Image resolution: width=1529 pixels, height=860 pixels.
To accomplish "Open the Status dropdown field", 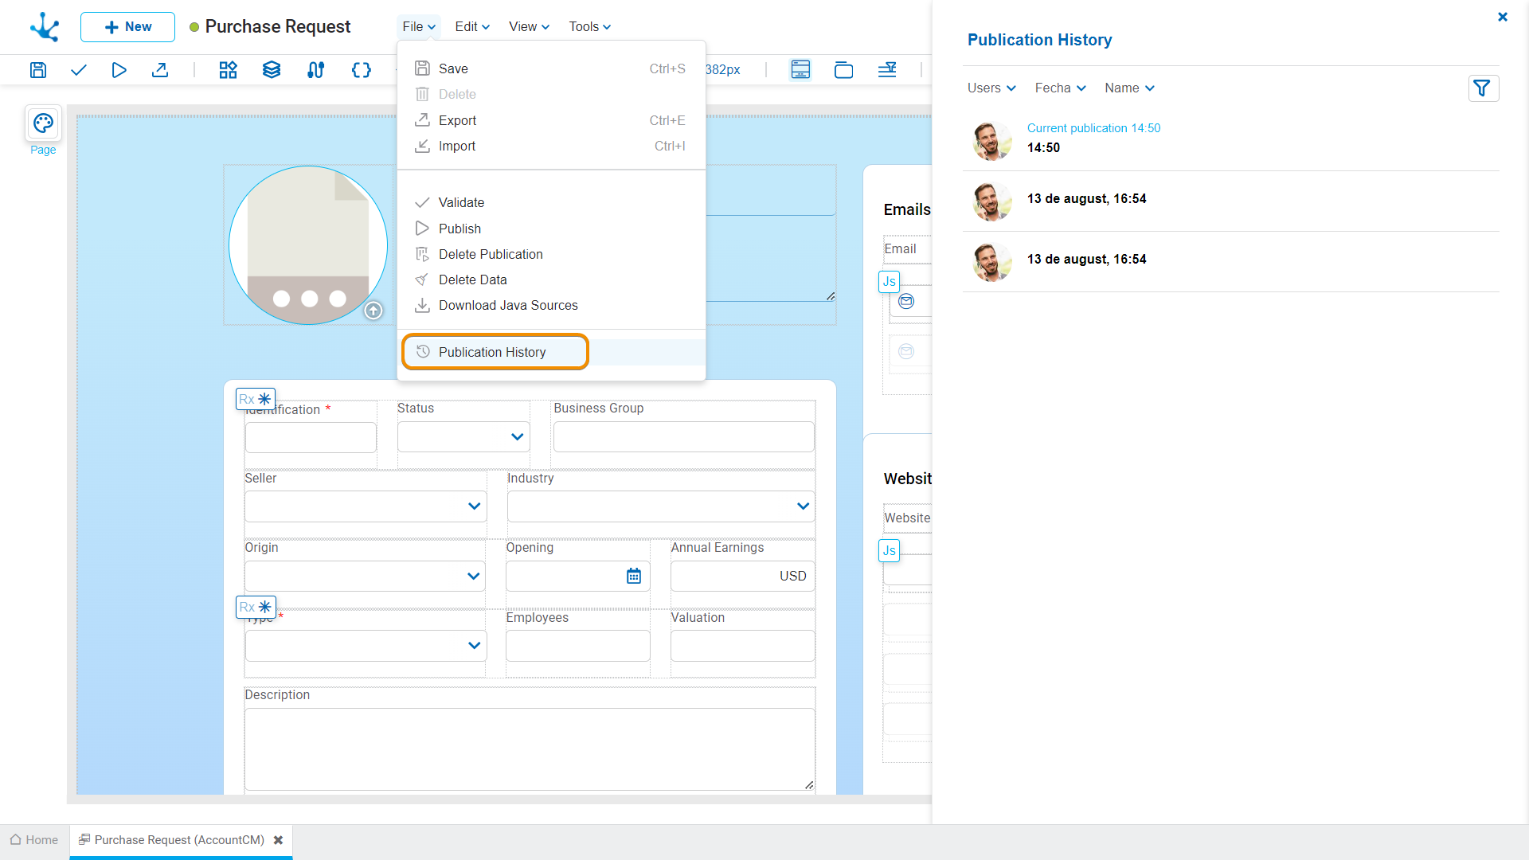I will click(x=463, y=437).
